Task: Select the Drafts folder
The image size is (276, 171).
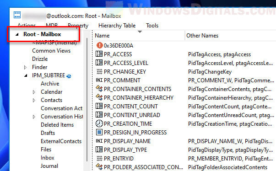Action: (x=48, y=133)
